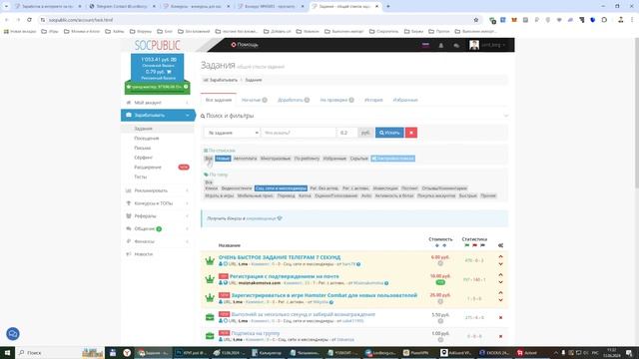Image resolution: width=639 pixels, height=359 pixels.
Task: Open the notifications bell in the header
Action: pyautogui.click(x=441, y=45)
